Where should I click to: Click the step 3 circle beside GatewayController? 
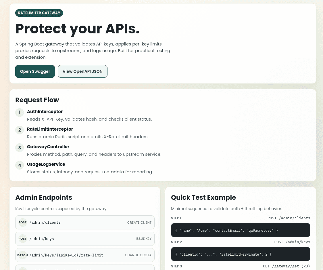pos(20,148)
